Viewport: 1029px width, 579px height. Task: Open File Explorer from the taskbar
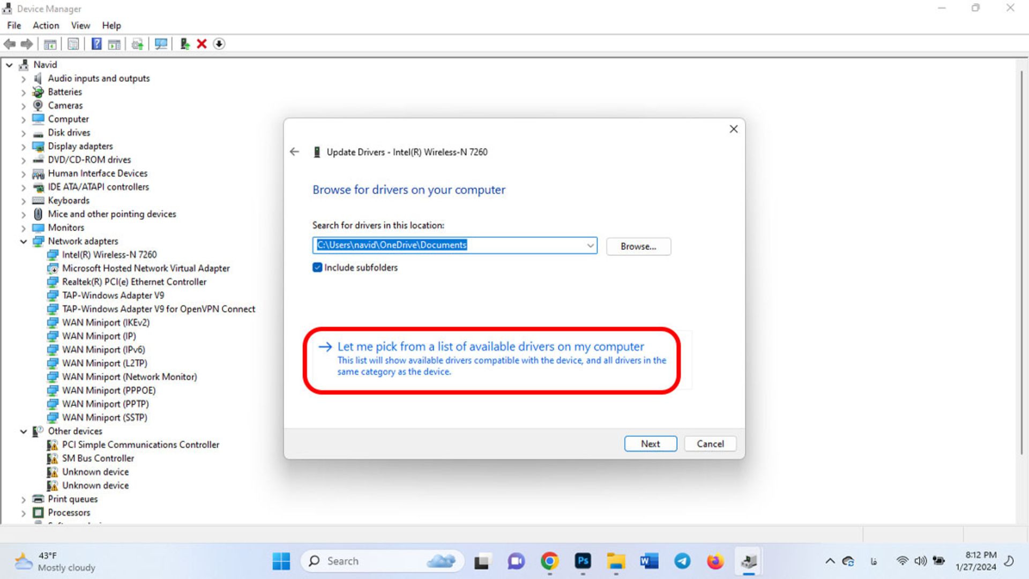pos(616,561)
